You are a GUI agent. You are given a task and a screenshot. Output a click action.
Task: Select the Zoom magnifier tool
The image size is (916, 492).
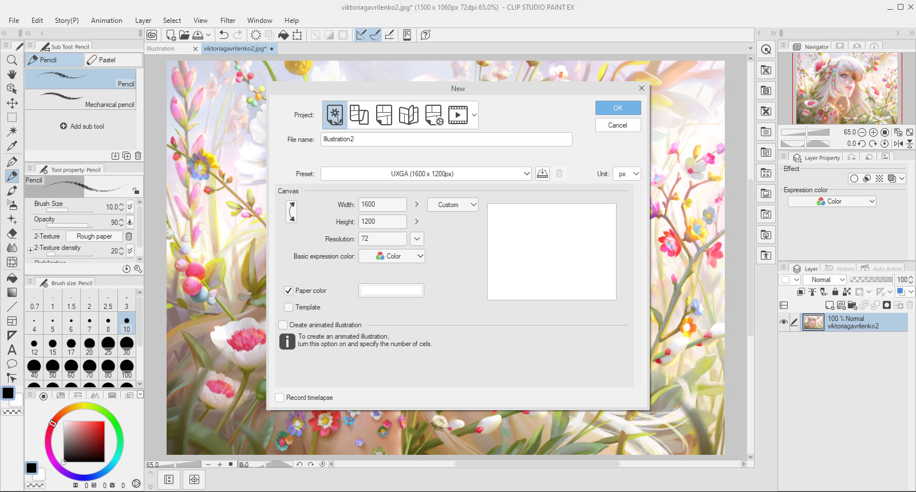(x=12, y=60)
